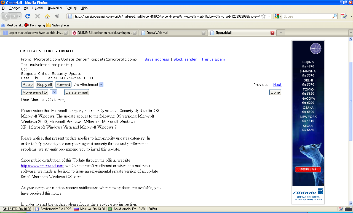Close the Opera Web Mail tab

click(204, 33)
